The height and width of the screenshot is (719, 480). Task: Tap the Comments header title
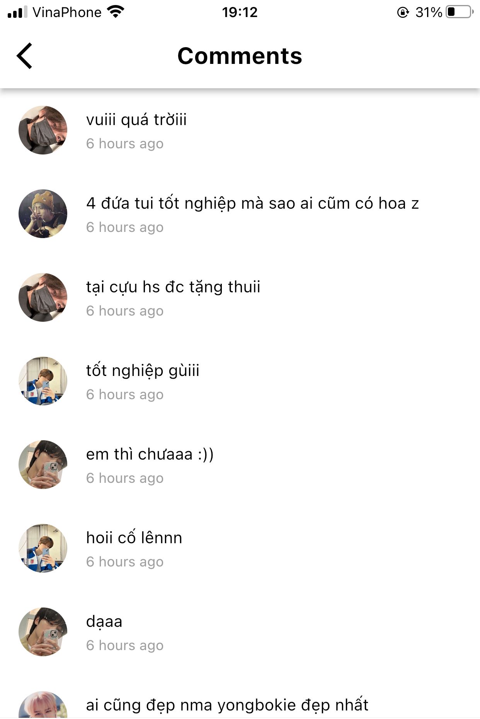240,56
